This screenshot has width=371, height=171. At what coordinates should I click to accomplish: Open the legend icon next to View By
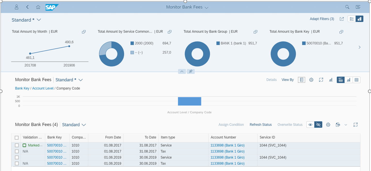[302, 80]
